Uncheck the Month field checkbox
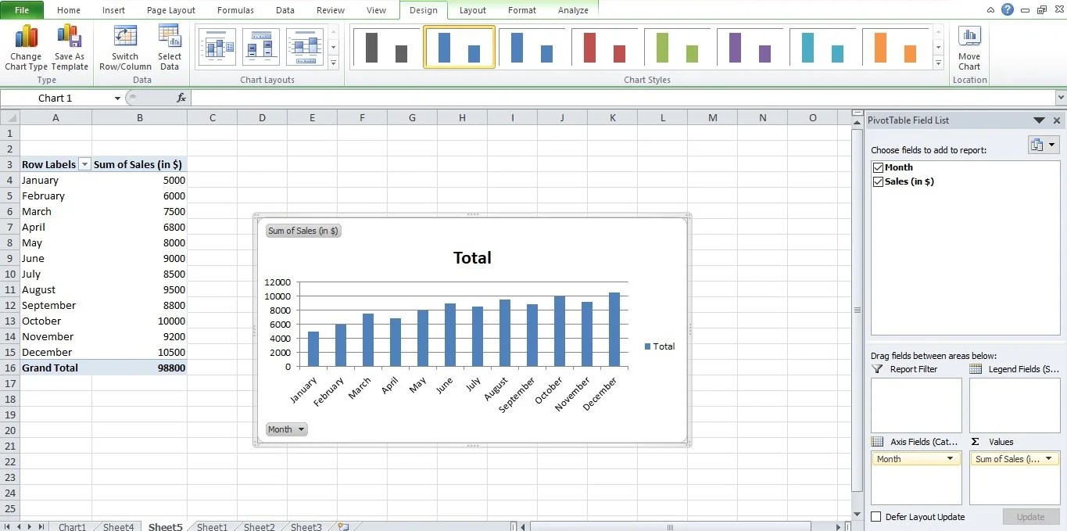The width and height of the screenshot is (1067, 531). pyautogui.click(x=878, y=167)
